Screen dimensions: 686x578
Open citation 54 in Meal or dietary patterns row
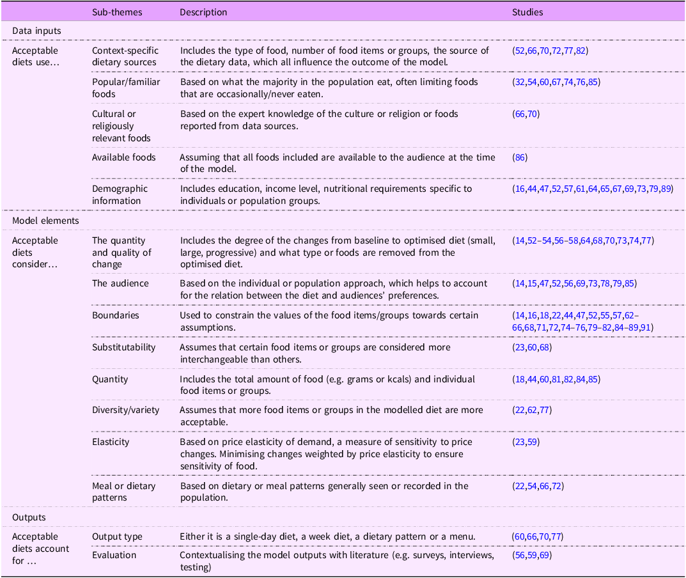click(x=532, y=486)
